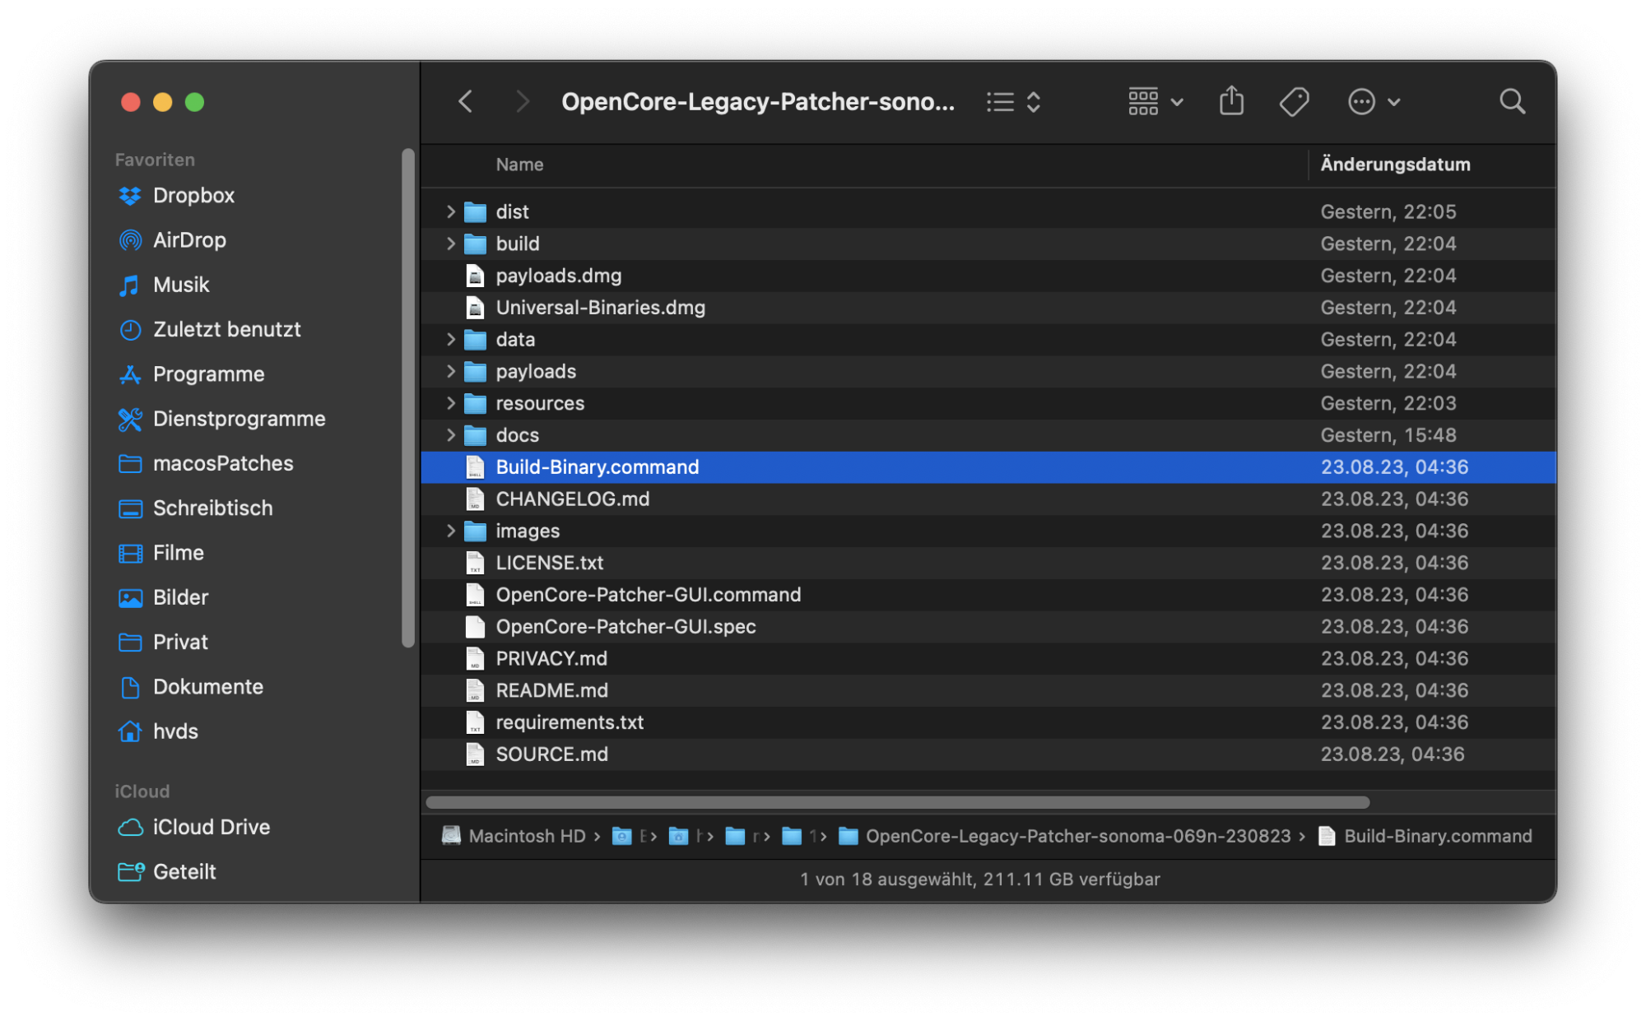Image resolution: width=1646 pixels, height=1021 pixels.
Task: Expand the images folder
Action: tap(450, 531)
